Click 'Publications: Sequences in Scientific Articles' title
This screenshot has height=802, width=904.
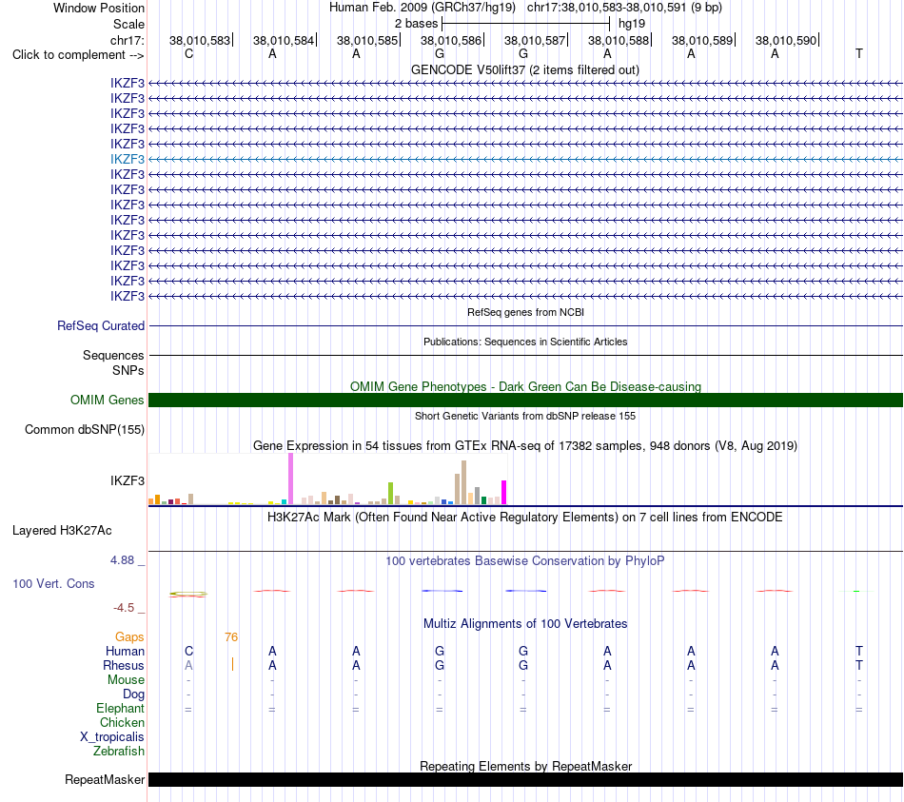click(525, 342)
